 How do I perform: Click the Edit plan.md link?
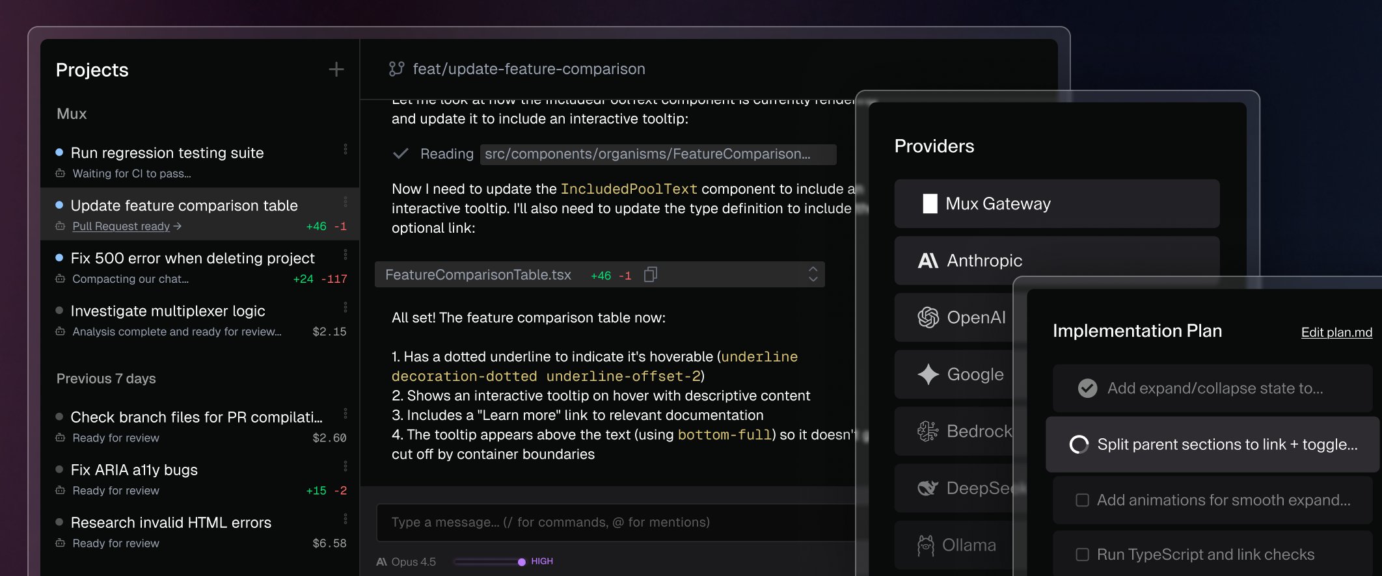pyautogui.click(x=1336, y=332)
